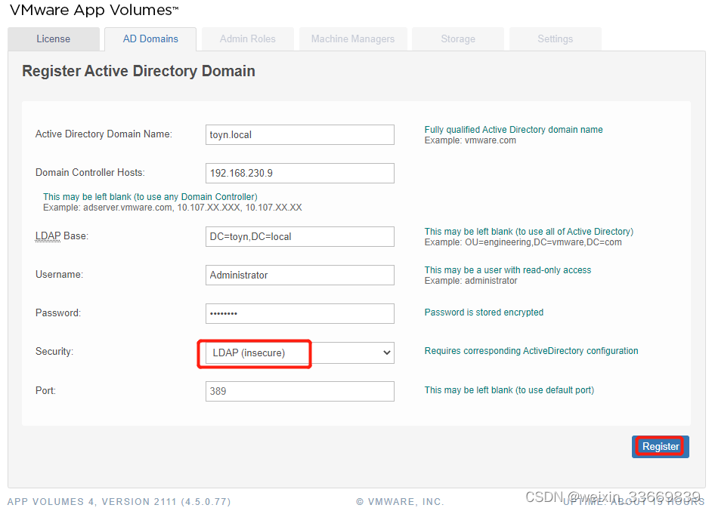Click the VMware App Volumes title

click(x=94, y=10)
